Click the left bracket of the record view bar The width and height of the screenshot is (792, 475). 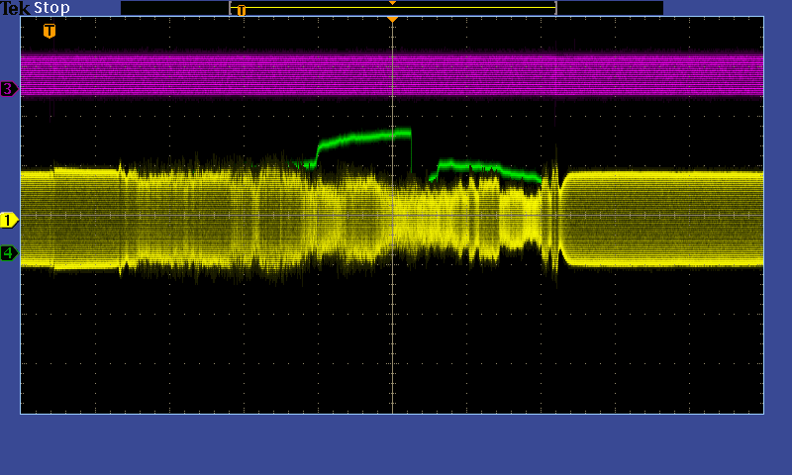231,8
